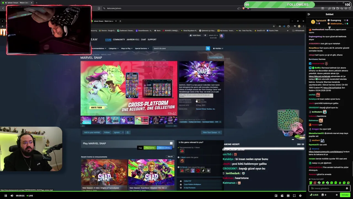
Task: Open the Wishlist link
Action: [218, 48]
